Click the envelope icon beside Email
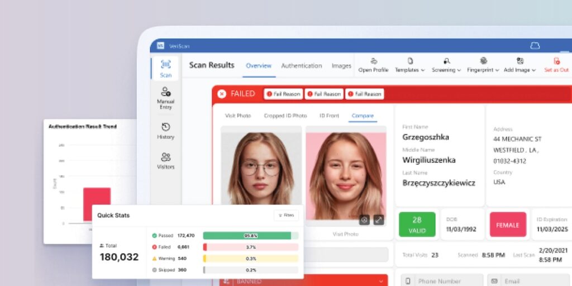The width and height of the screenshot is (572, 286). point(494,282)
